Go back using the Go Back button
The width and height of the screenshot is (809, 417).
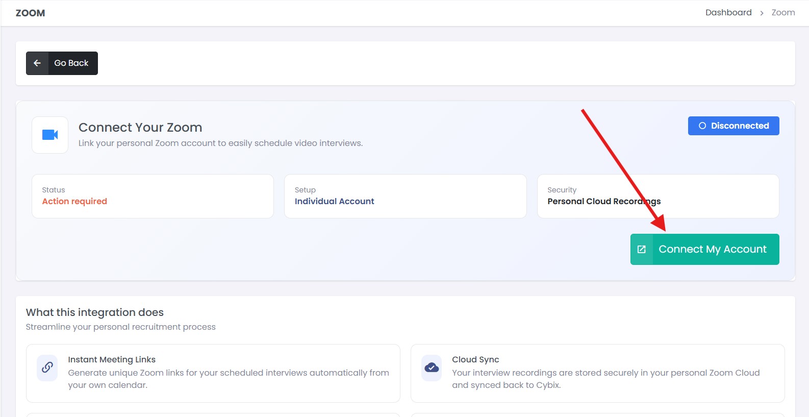pyautogui.click(x=62, y=63)
